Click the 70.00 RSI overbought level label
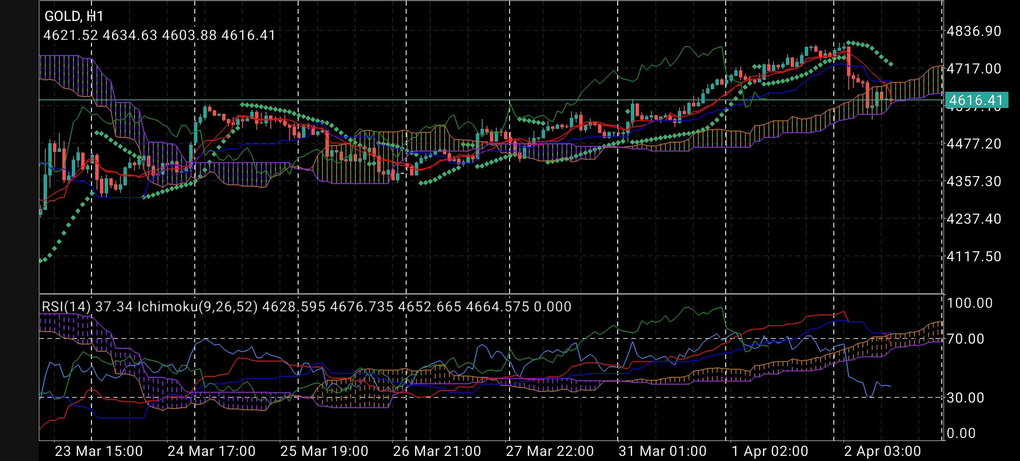 [965, 339]
